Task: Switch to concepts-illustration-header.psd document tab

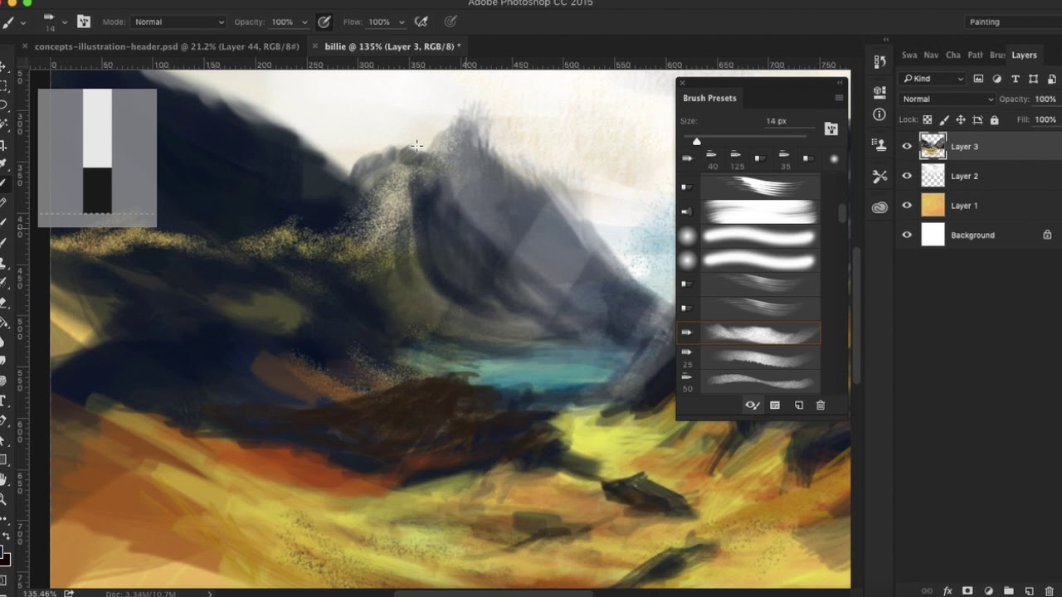Action: [x=167, y=46]
